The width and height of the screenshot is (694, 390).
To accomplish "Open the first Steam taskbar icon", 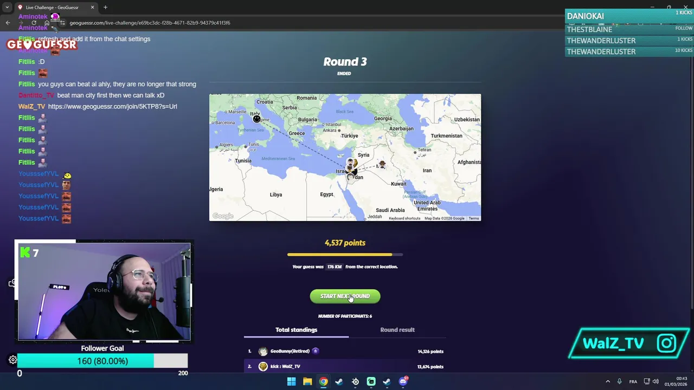I will tap(339, 381).
